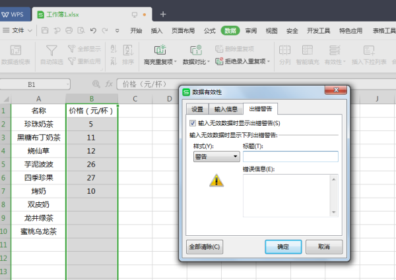Viewport: 396px width, 280px height.
Task: Open the Formulas (公式) ribbon tab
Action: [x=210, y=31]
